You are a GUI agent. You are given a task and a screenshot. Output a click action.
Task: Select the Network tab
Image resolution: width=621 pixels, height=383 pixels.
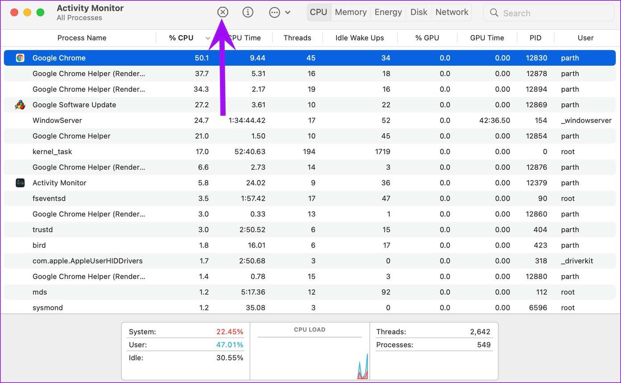coord(452,12)
